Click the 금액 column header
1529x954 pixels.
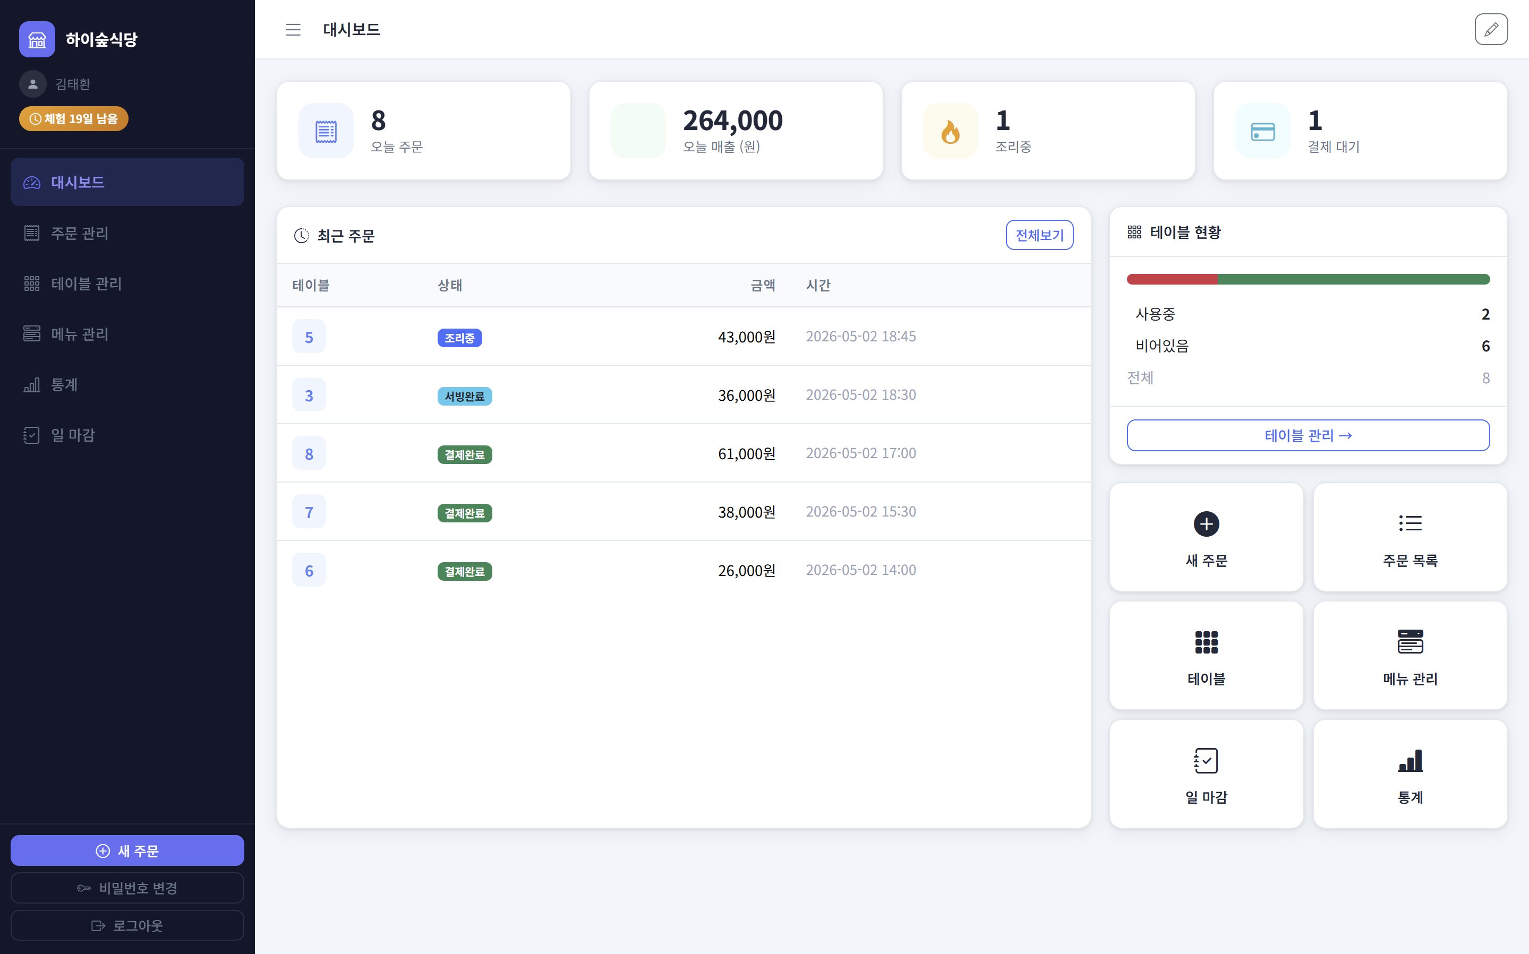pos(763,285)
